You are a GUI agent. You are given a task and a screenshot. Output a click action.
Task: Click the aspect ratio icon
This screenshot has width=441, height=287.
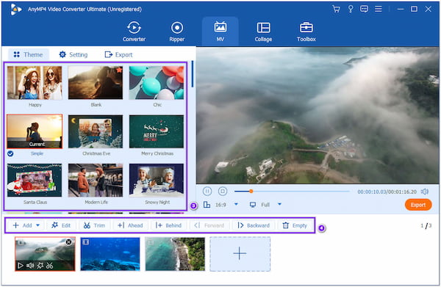pyautogui.click(x=207, y=205)
